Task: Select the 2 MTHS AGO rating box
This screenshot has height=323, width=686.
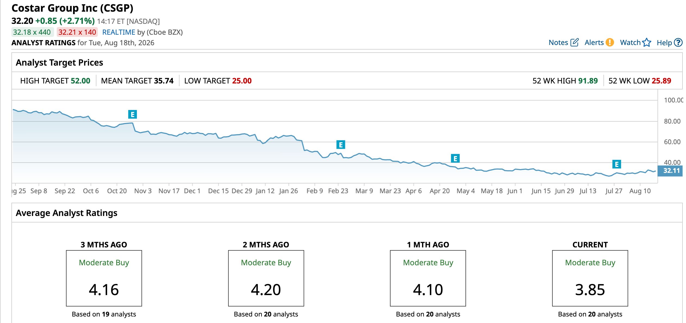Action: point(266,278)
